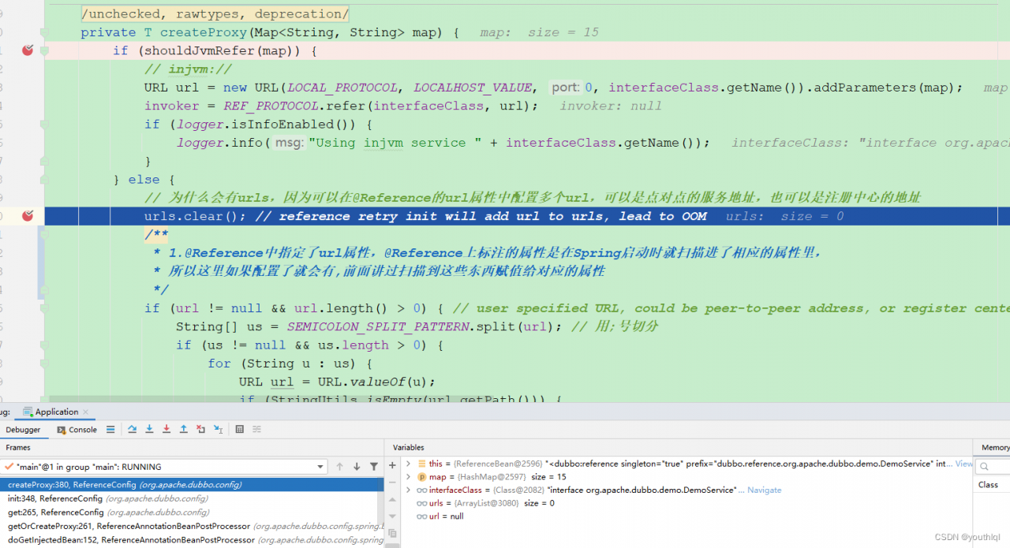The width and height of the screenshot is (1010, 548).
Task: Click the Drop Frame icon
Action: (200, 430)
